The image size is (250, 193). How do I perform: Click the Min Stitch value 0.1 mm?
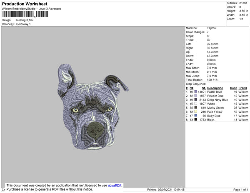pos(212,72)
